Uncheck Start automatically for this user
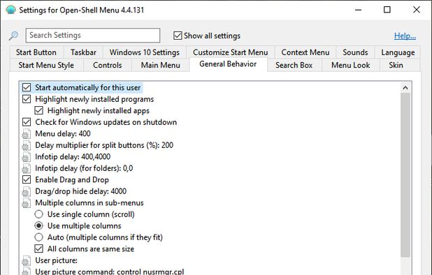 [27, 87]
